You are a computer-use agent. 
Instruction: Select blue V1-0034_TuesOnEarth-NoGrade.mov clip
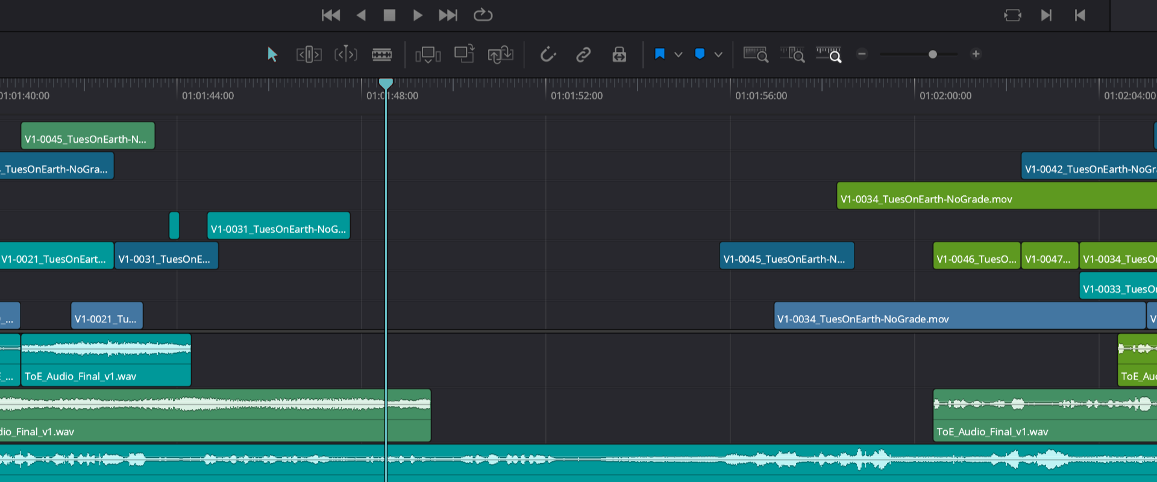pyautogui.click(x=959, y=316)
